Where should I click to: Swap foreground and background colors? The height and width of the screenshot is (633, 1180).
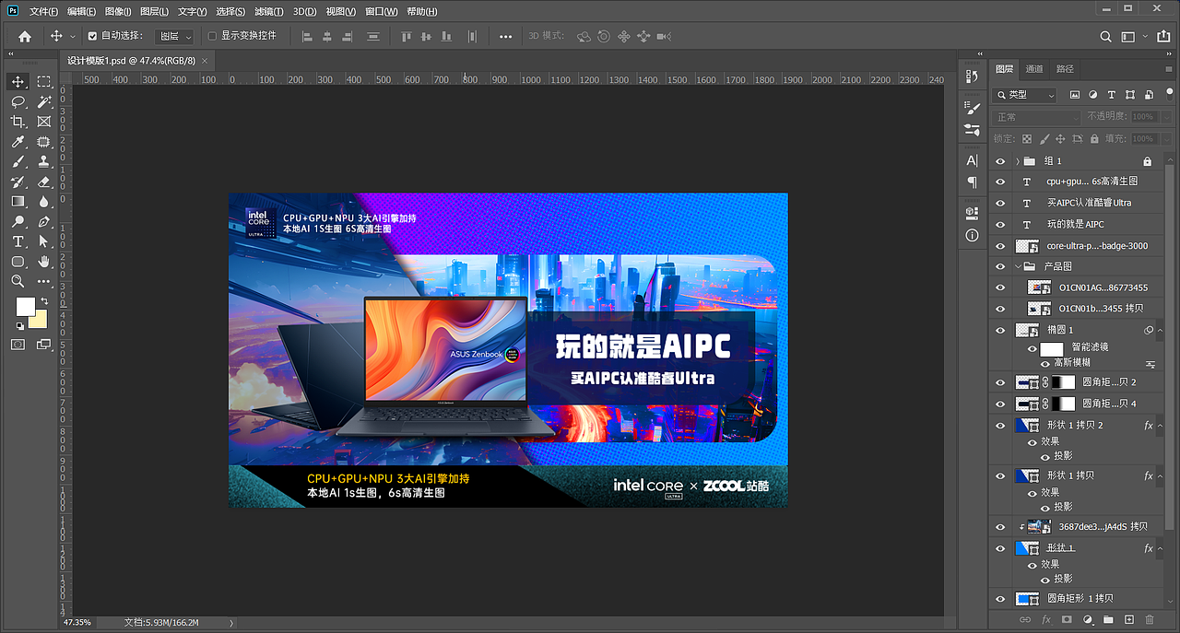[43, 302]
